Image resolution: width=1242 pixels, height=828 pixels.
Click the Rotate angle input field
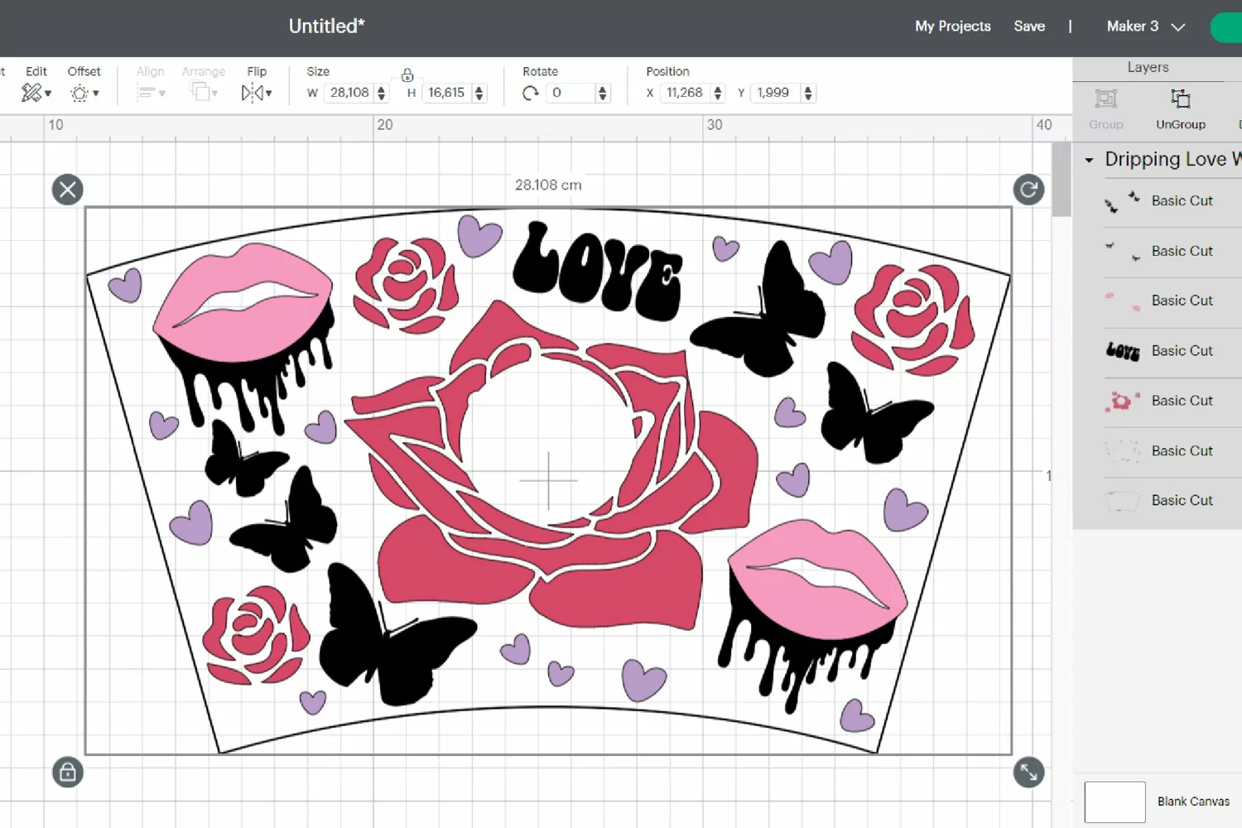(x=570, y=93)
